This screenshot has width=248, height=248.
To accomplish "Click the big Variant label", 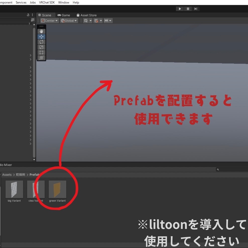I will [14, 201].
